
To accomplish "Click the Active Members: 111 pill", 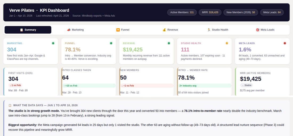I will click(x=182, y=12).
